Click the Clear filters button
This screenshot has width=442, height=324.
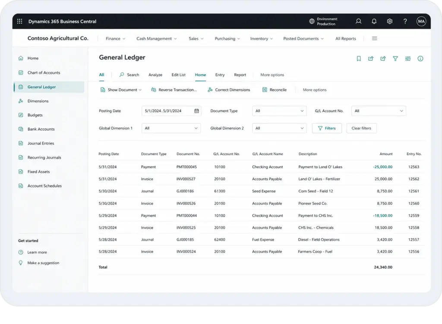click(x=361, y=128)
